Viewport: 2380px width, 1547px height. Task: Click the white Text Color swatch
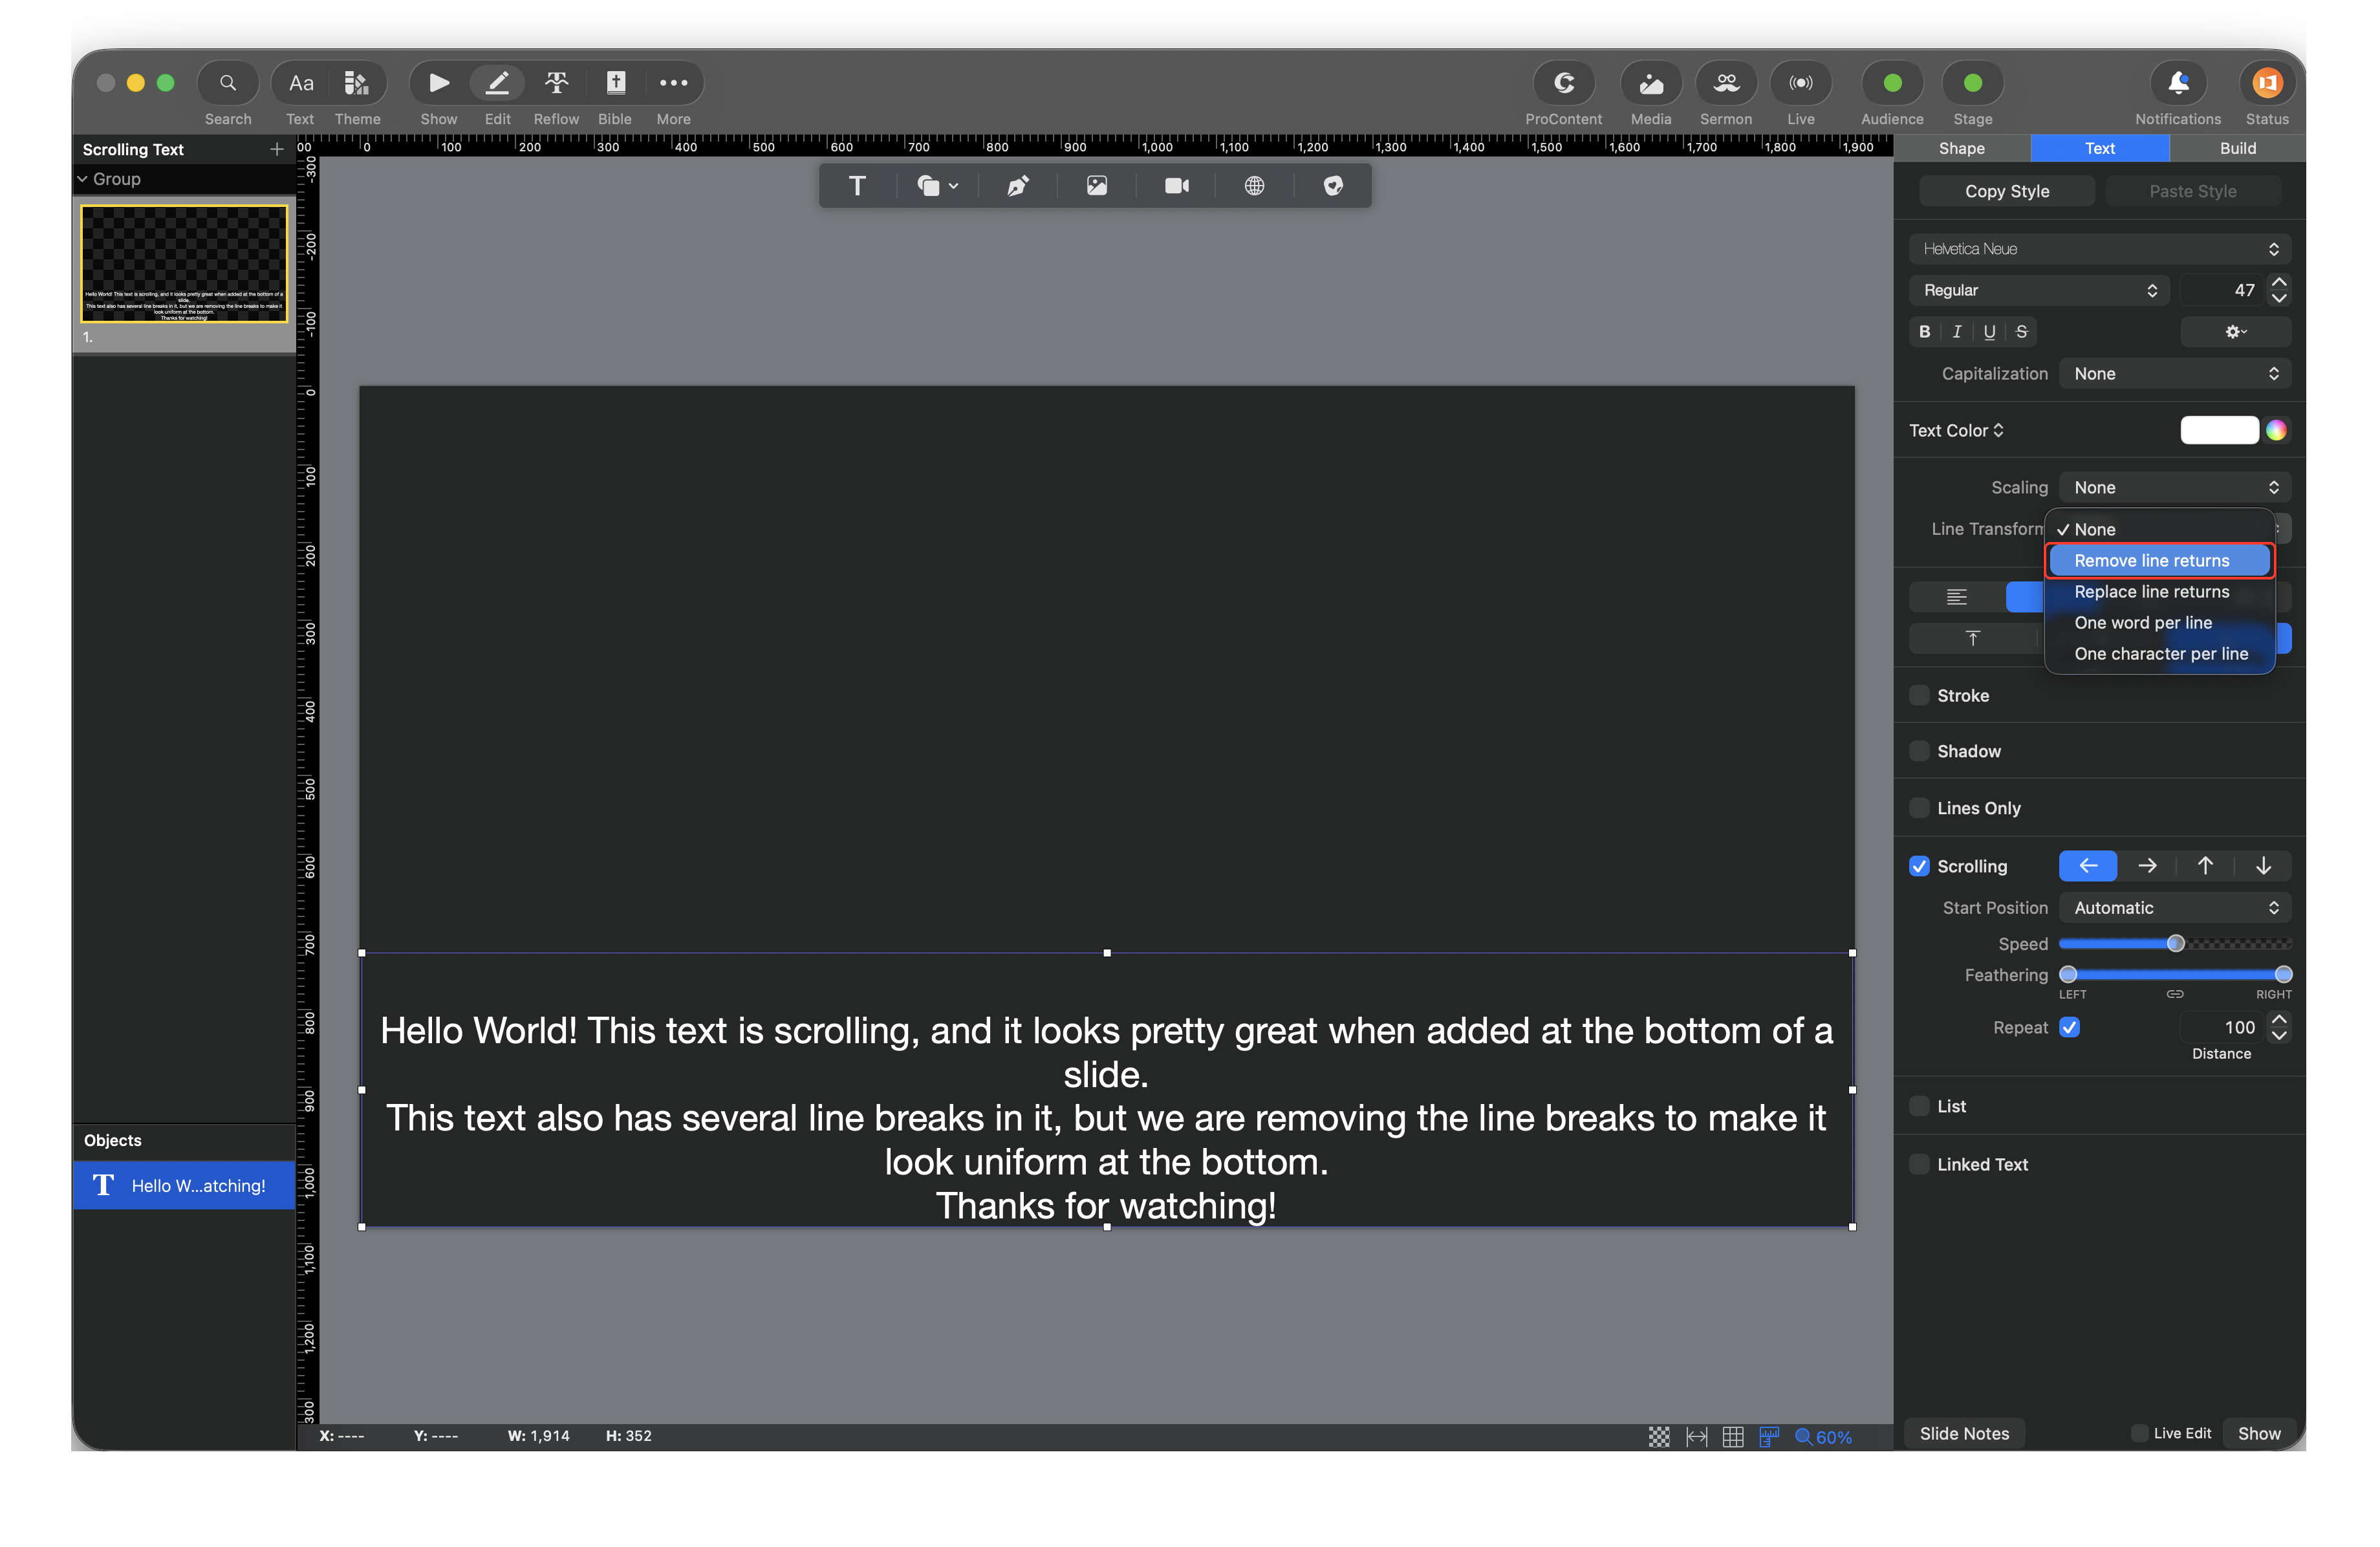(x=2218, y=430)
